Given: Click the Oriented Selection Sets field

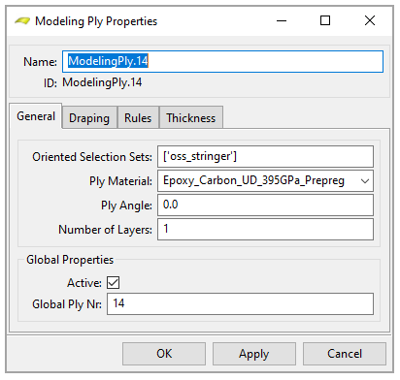Looking at the screenshot, I should [265, 156].
